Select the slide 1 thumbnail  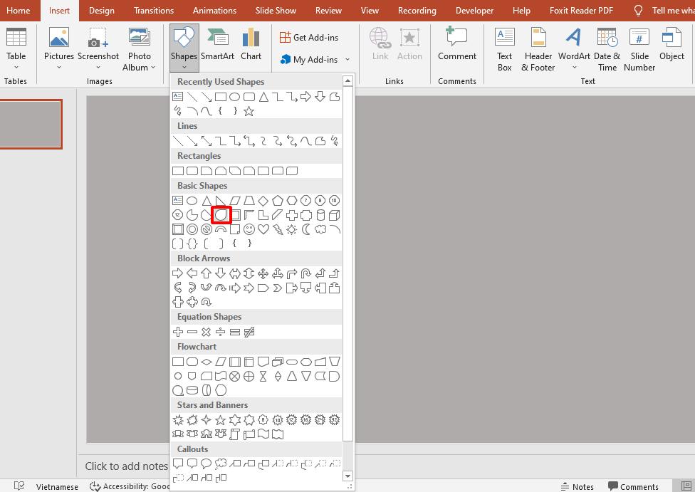[31, 124]
